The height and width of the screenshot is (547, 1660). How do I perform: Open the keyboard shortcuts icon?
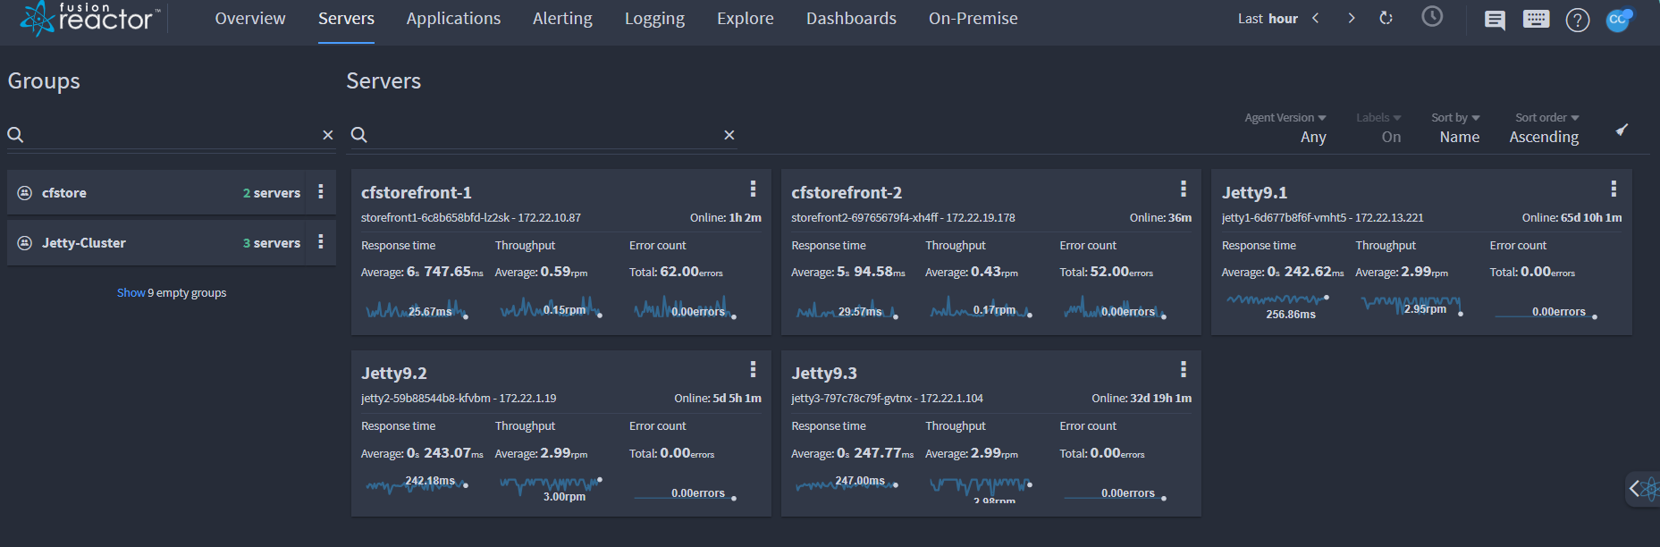click(x=1537, y=19)
